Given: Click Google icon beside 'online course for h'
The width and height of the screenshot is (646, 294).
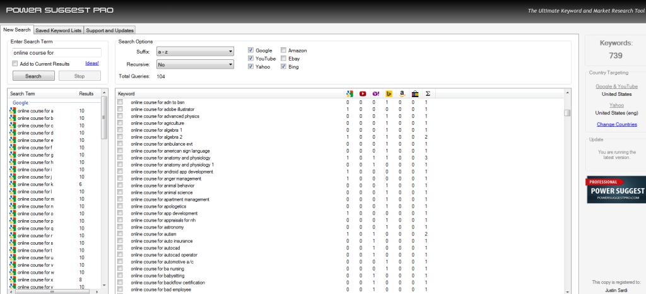Looking at the screenshot, I should coord(13,162).
